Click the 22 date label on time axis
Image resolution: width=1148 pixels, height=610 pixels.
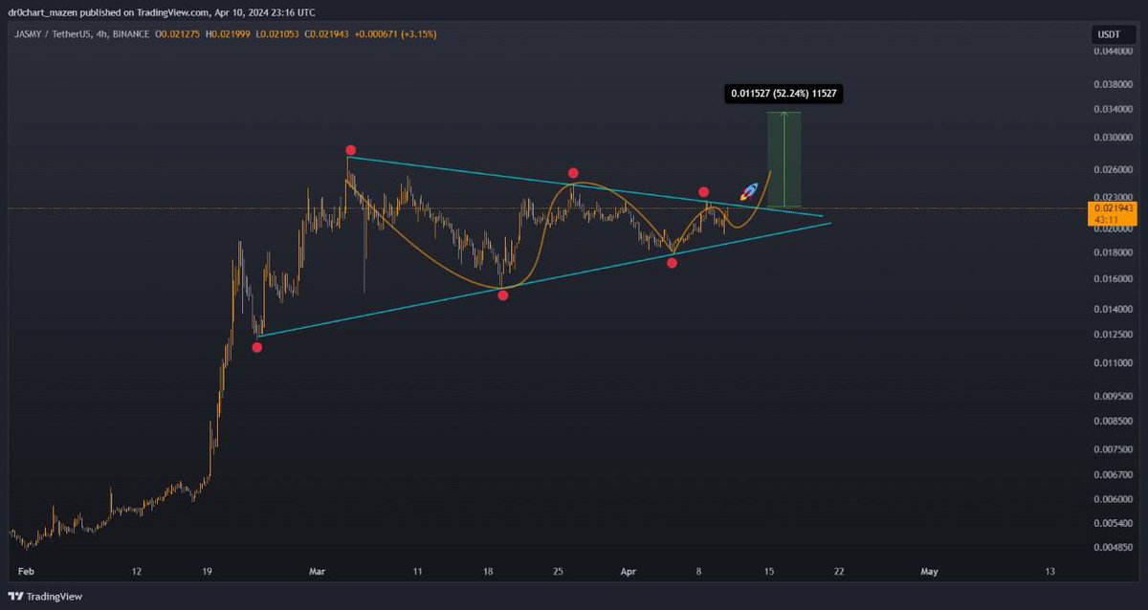[x=838, y=571]
